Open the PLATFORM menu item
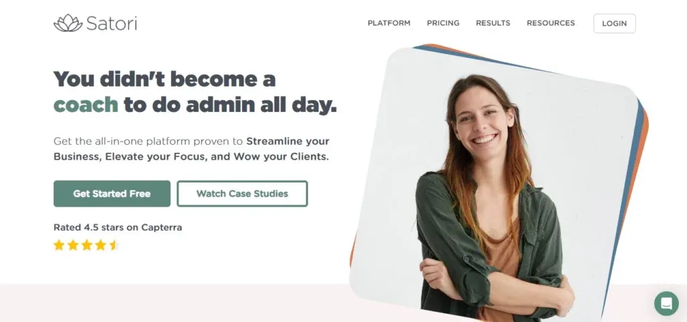Viewport: 687px width, 322px height. click(389, 23)
